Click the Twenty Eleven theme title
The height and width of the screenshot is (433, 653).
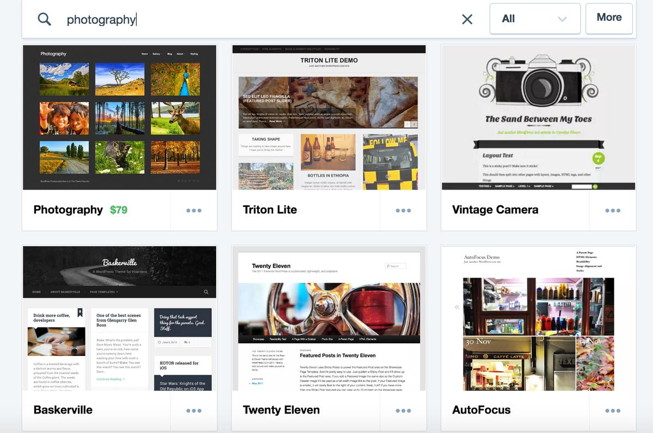[281, 410]
